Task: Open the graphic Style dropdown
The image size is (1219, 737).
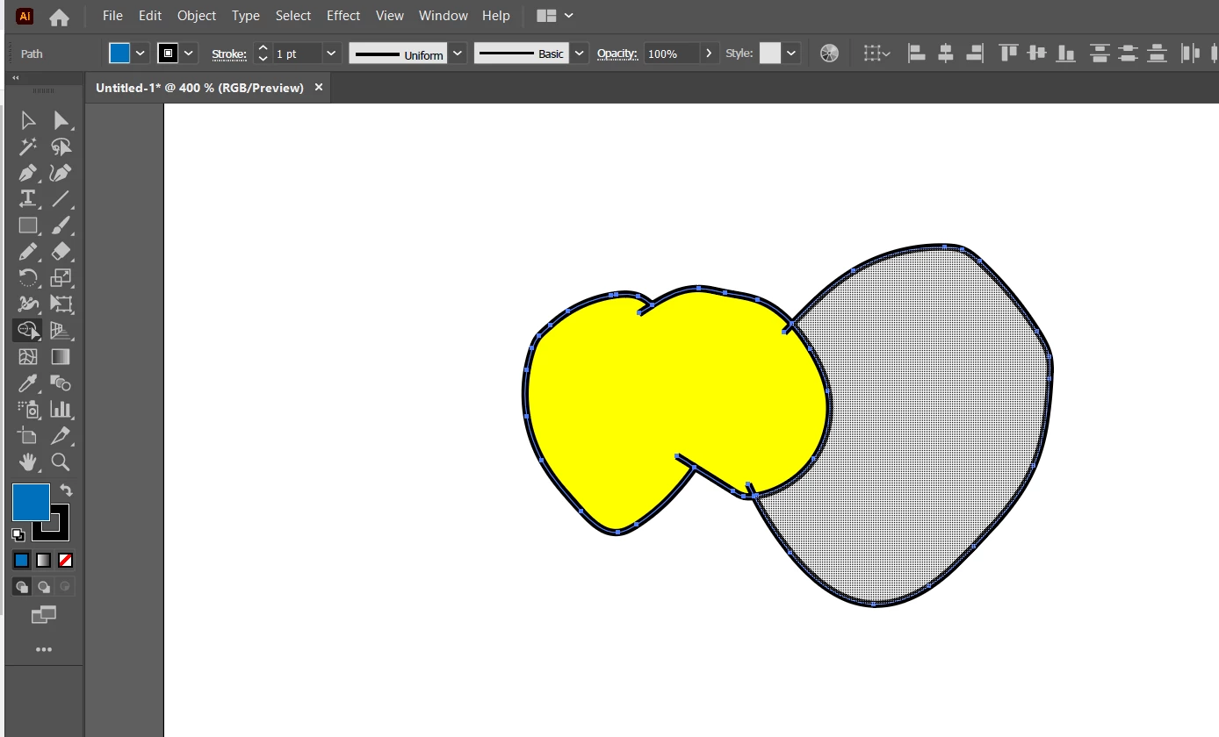Action: tap(791, 54)
